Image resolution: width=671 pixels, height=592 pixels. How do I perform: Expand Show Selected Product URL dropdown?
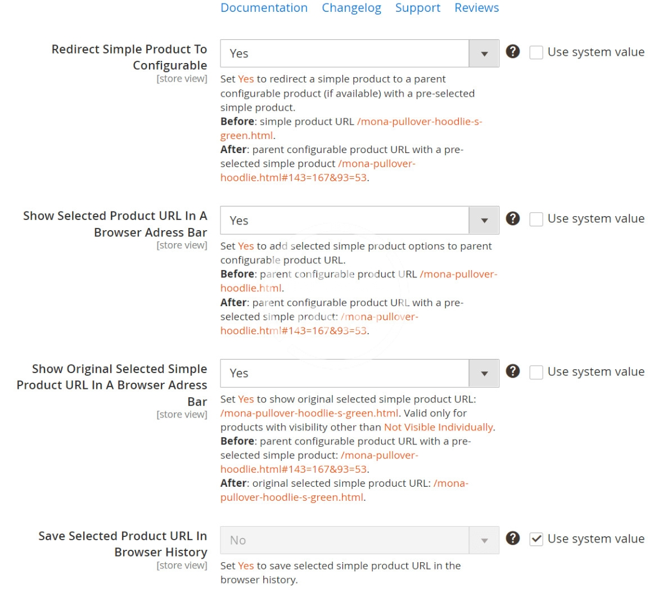359,221
